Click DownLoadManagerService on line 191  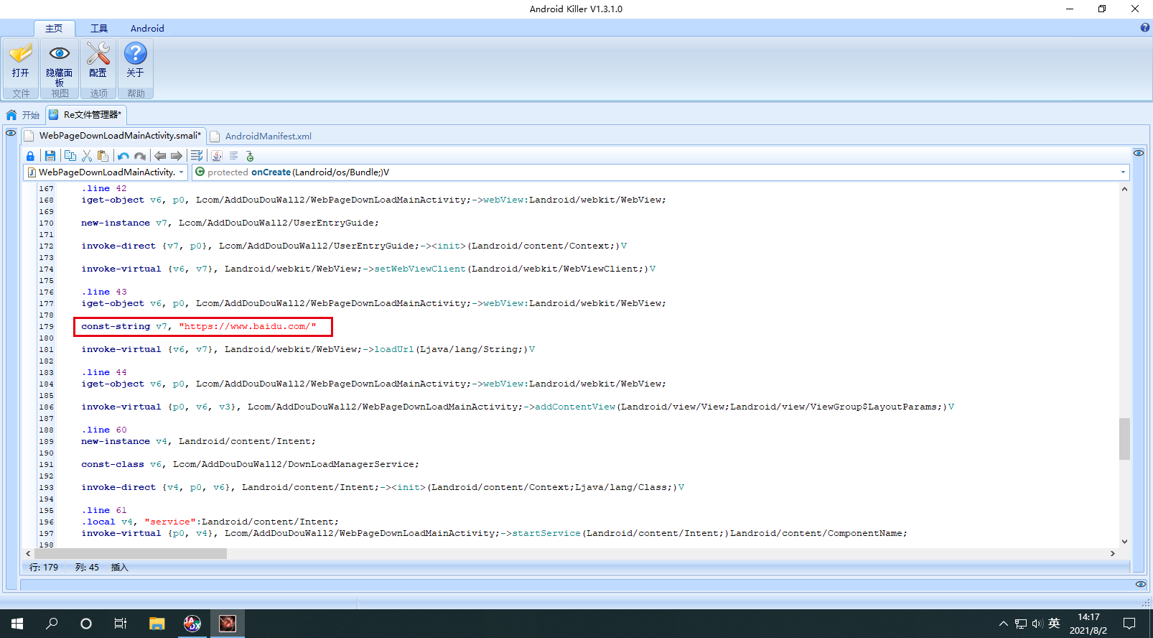[351, 464]
